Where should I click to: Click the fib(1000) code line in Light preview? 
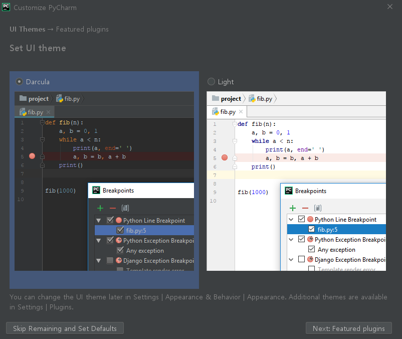pos(253,192)
